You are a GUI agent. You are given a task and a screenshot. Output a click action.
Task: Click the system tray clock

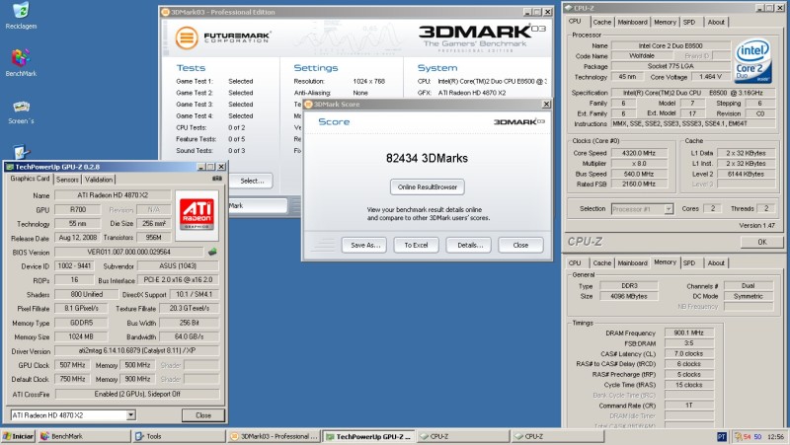pos(775,436)
